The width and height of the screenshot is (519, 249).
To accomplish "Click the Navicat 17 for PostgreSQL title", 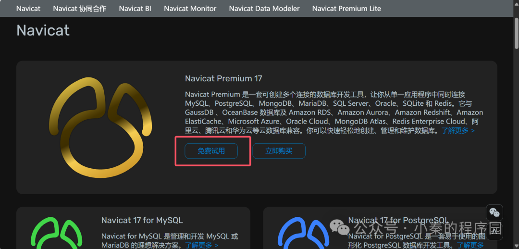I will click(398, 220).
